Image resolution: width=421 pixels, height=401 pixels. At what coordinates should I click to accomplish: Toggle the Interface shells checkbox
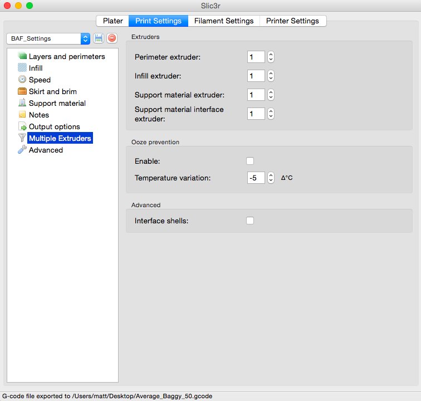(x=250, y=221)
